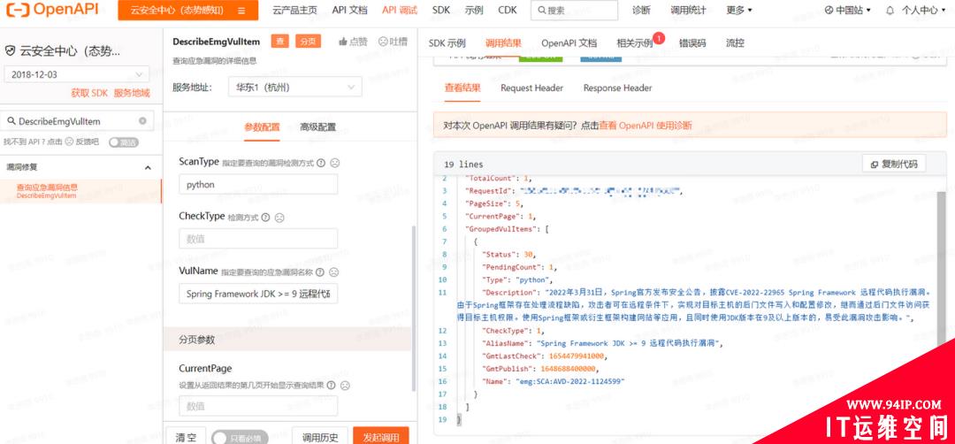Select API 调试 in the top navigation
Viewport: 955px width, 444px height.
coord(400,11)
